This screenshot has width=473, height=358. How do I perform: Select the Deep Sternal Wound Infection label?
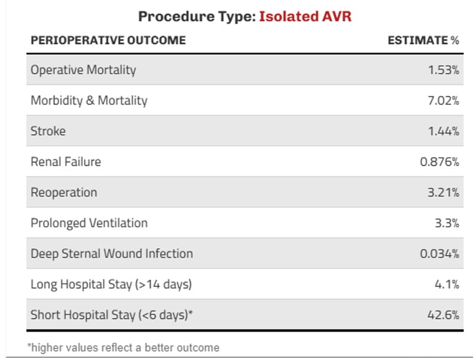point(112,254)
